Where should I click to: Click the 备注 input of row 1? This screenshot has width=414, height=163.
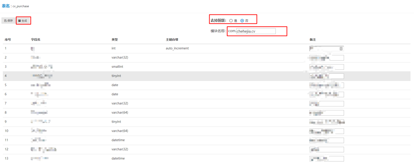[x=327, y=49]
